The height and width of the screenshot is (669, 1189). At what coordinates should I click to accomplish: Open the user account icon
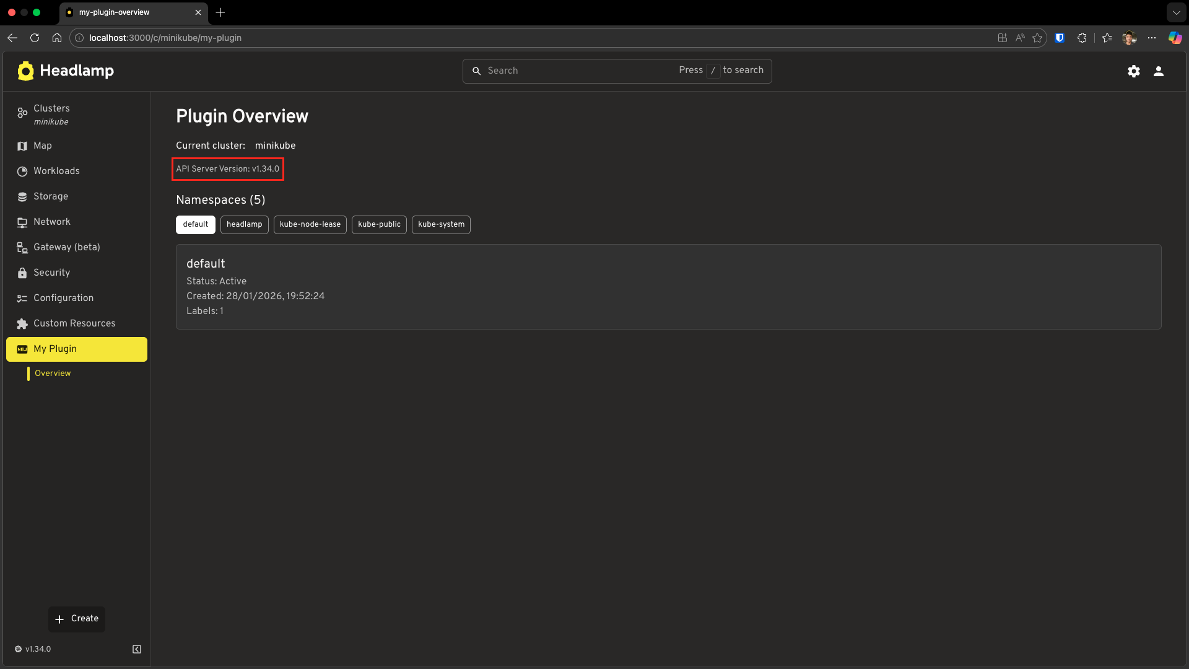coord(1159,71)
